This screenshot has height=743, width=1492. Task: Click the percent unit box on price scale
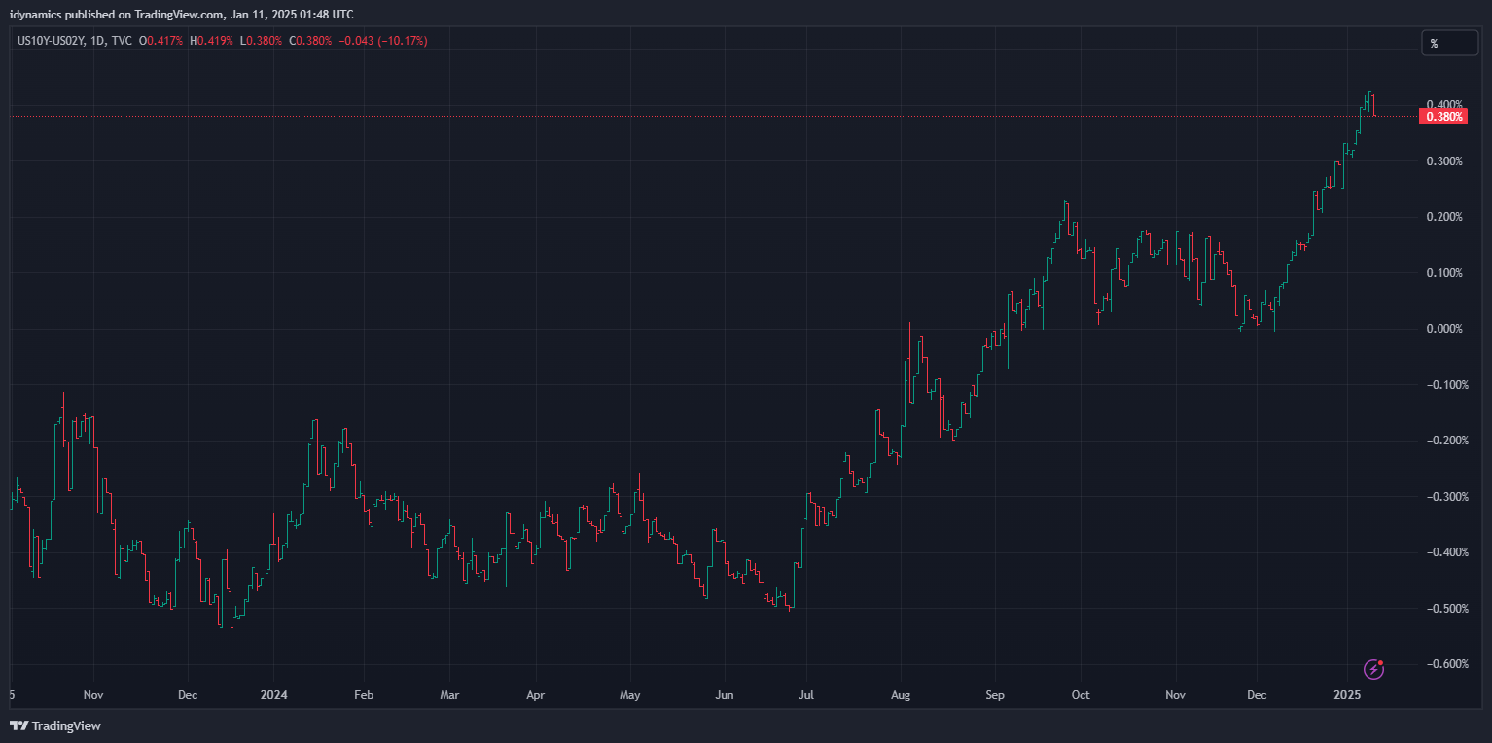coord(1448,43)
